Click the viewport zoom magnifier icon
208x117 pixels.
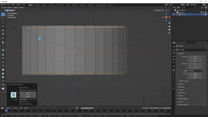(169, 23)
